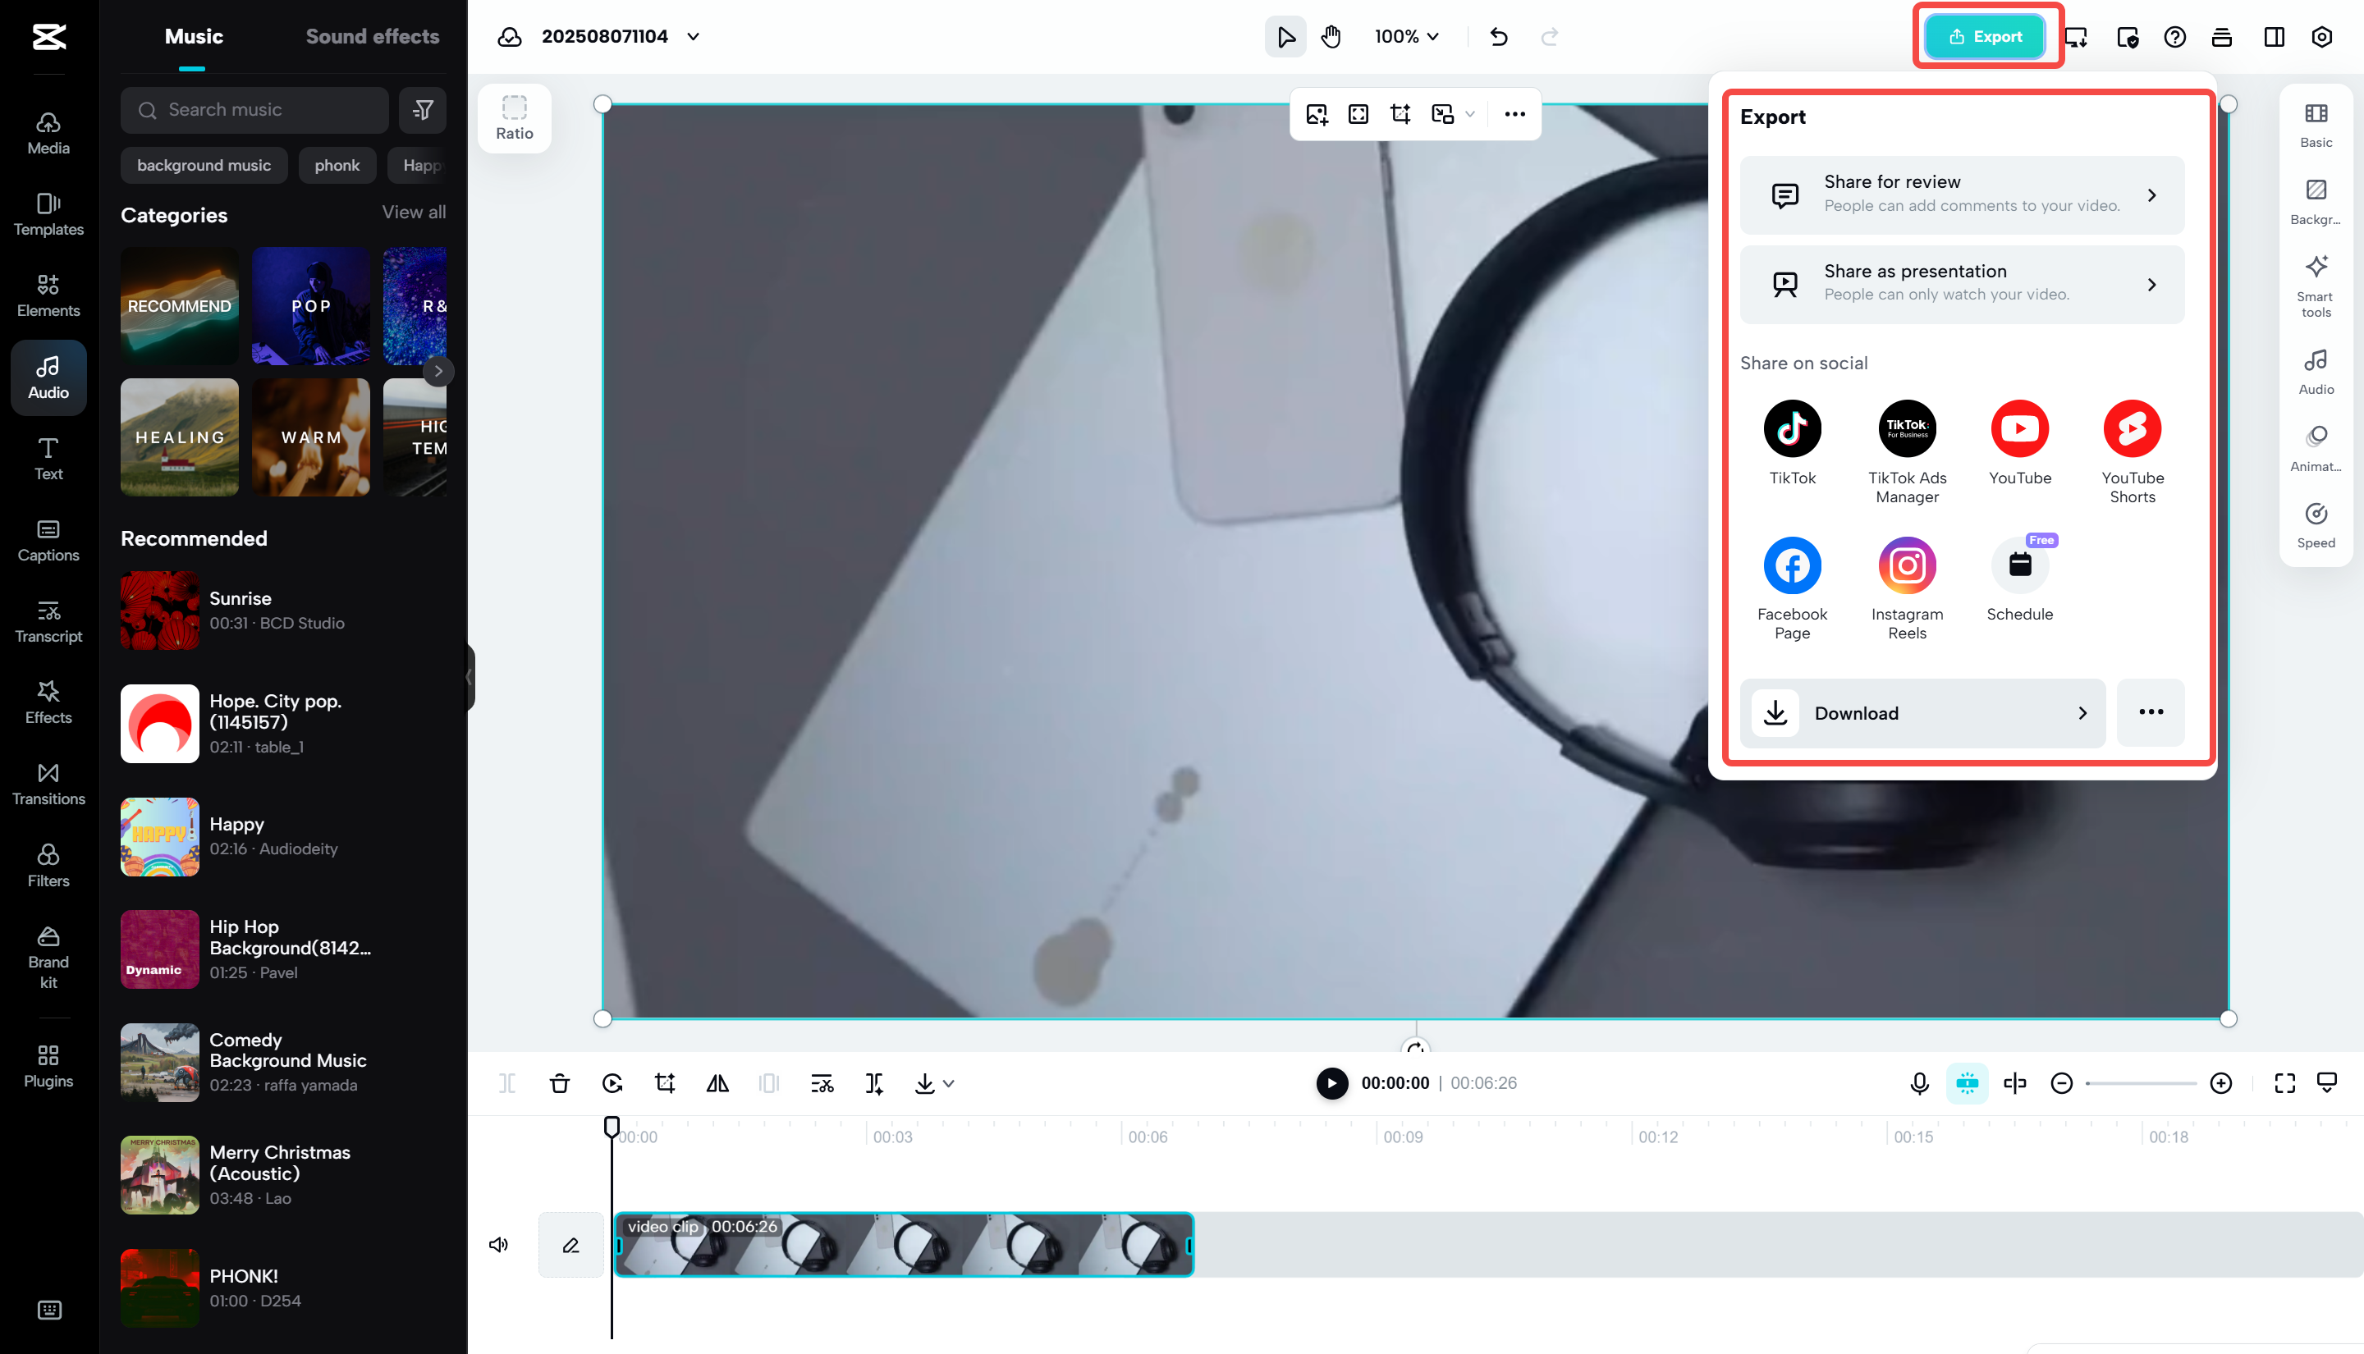Viewport: 2364px width, 1354px height.
Task: Open the Schedule sharing option
Action: pos(2019,565)
